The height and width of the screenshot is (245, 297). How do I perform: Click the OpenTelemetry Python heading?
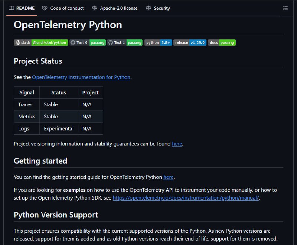[x=68, y=25]
